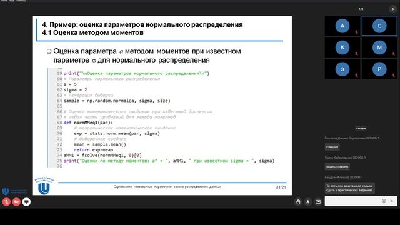Click slide number "31/21"

281,187
